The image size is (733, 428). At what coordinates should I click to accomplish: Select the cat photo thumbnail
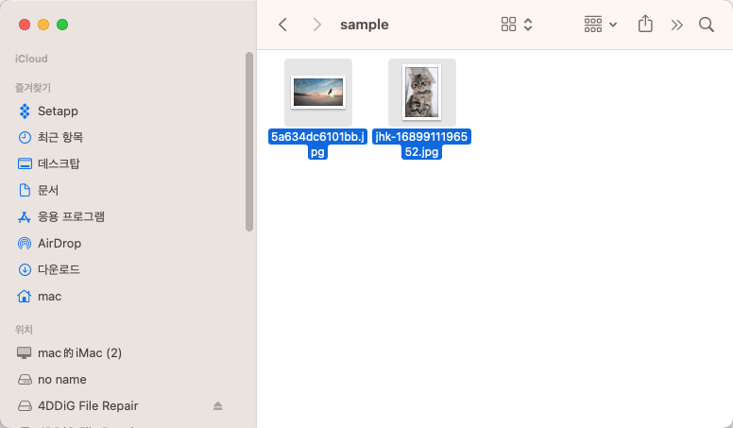(421, 93)
